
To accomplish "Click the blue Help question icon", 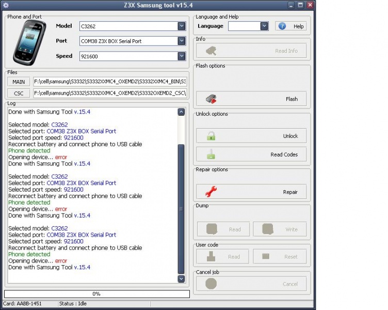I will point(282,26).
